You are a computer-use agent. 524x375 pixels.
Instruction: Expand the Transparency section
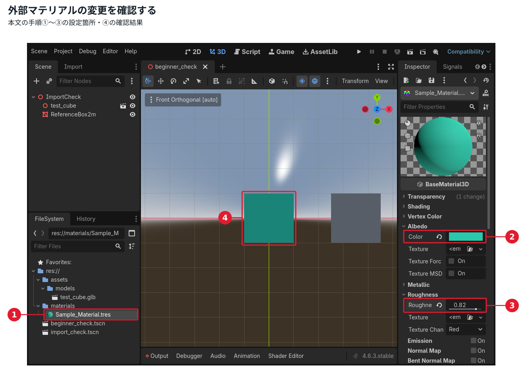[x=426, y=197]
